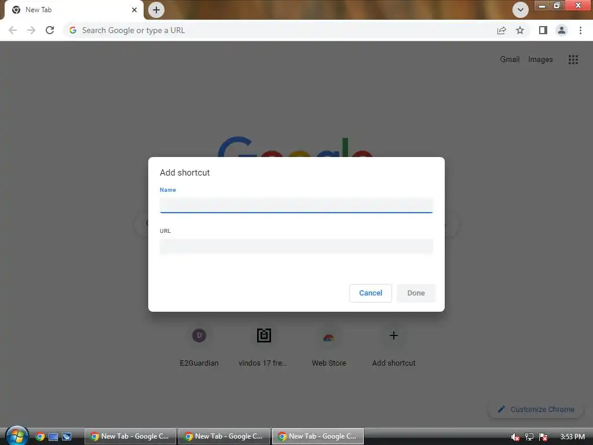Click the Add shortcut plus tile
Viewport: 593px width, 445px height.
[394, 346]
